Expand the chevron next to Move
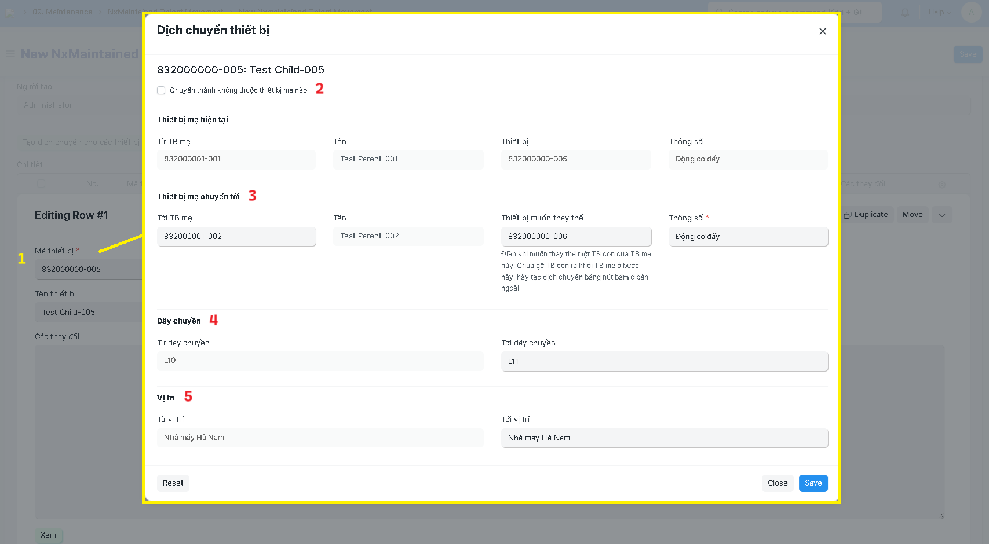The width and height of the screenshot is (989, 544). (942, 215)
